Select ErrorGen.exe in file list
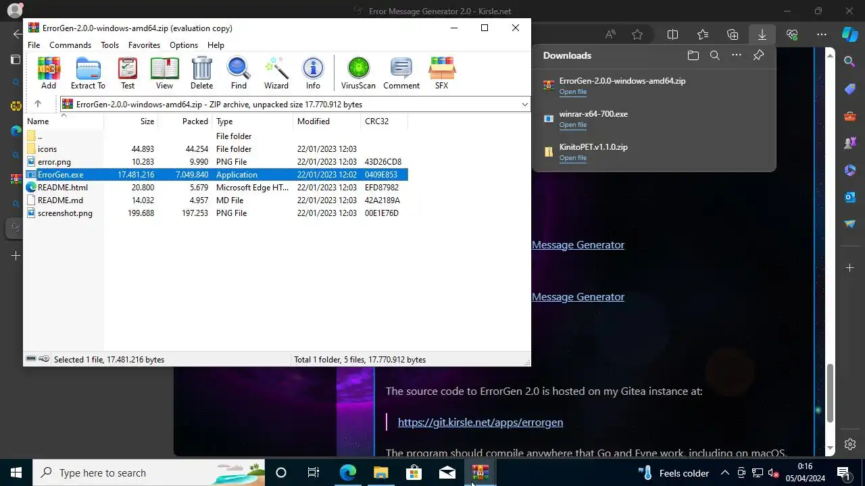The width and height of the screenshot is (865, 486). point(216,175)
